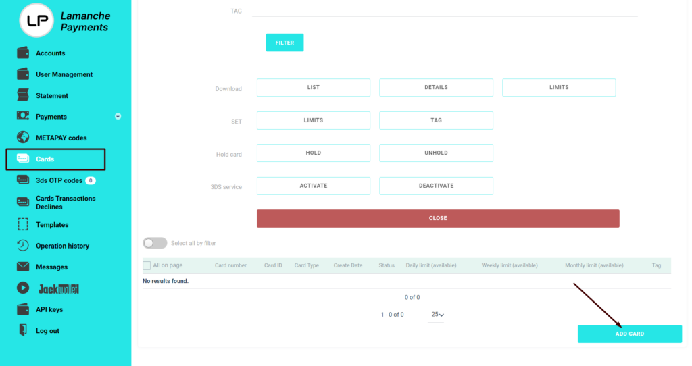
Task: Click the red CLOSE button
Action: 438,218
